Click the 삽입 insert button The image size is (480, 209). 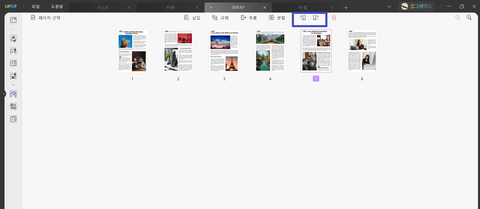192,18
